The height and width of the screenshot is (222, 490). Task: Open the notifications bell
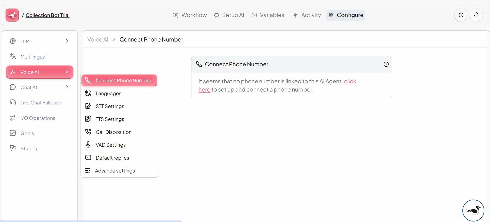[x=476, y=15]
